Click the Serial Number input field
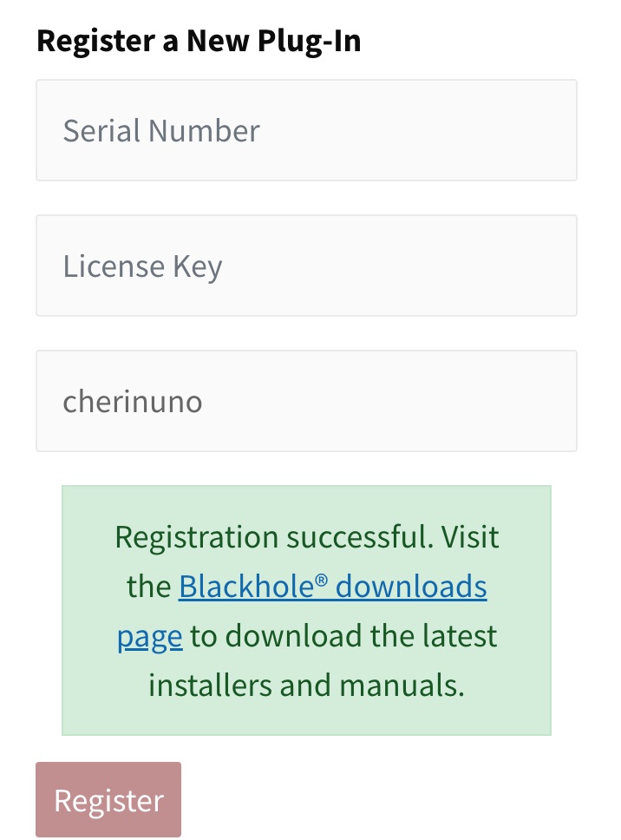 tap(306, 130)
